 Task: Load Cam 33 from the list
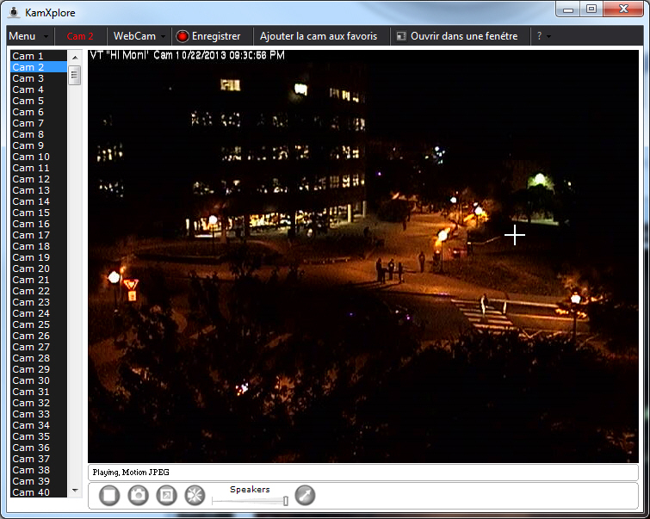[39, 414]
